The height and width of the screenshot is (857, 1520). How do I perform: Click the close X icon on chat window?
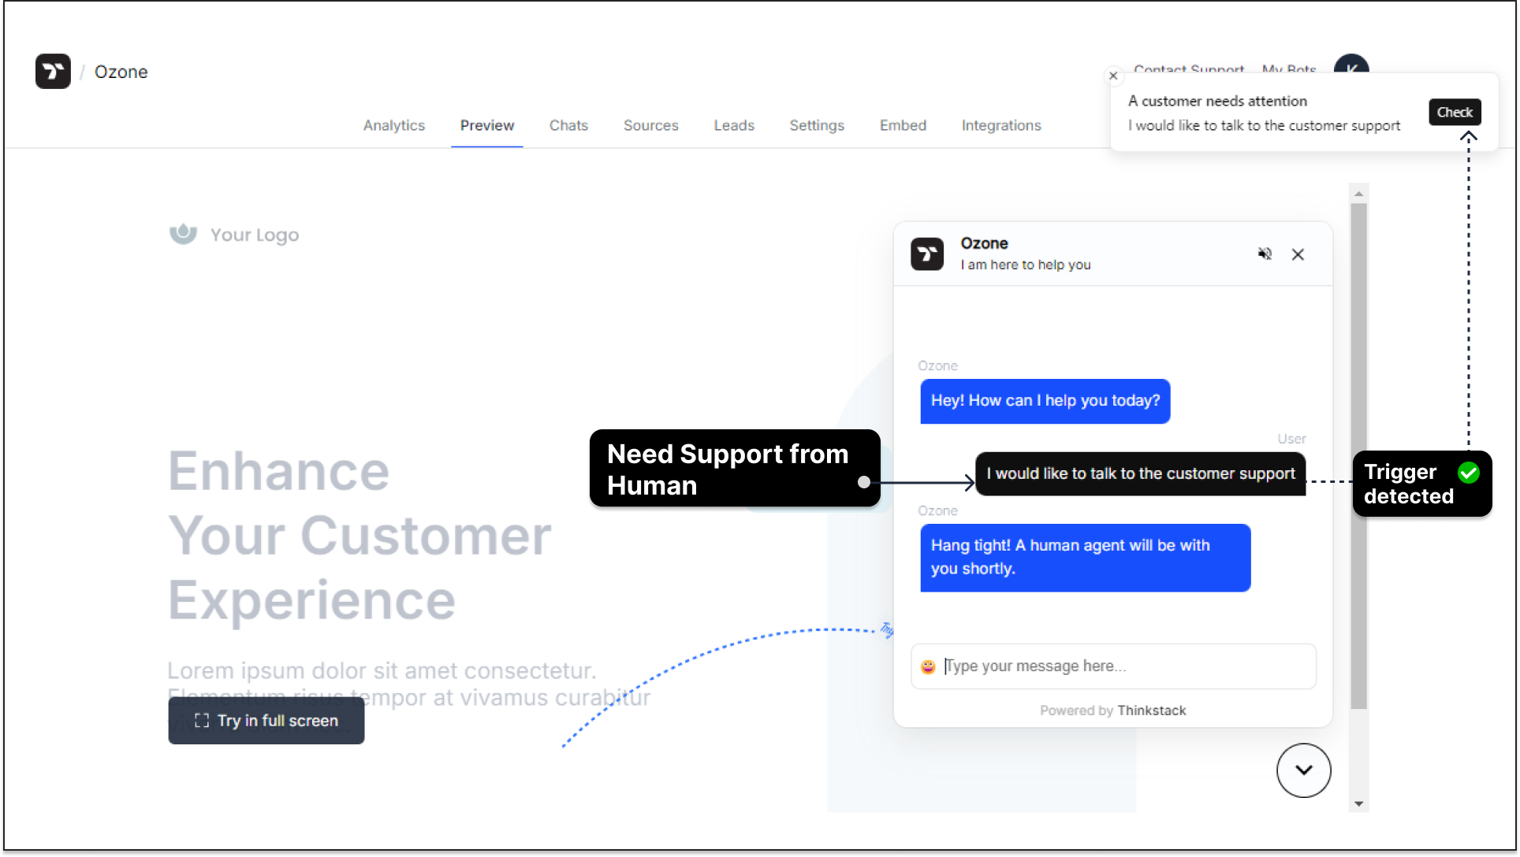pos(1298,254)
